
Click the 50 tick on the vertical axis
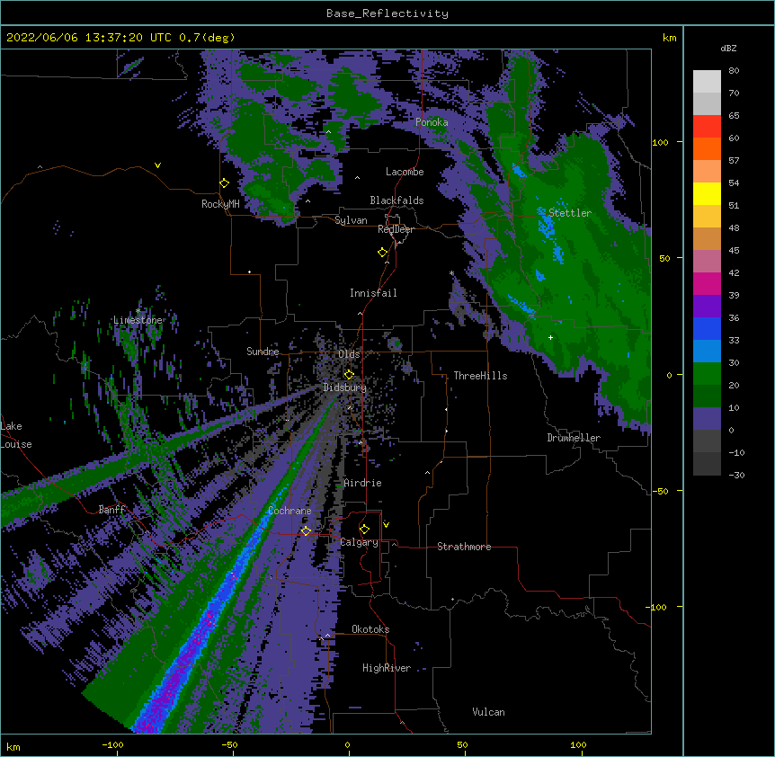pyautogui.click(x=664, y=258)
